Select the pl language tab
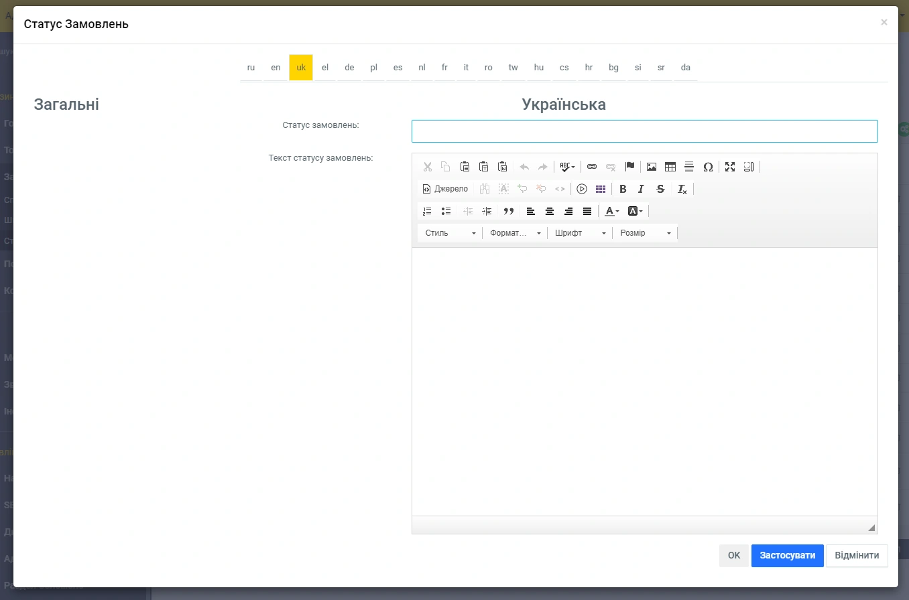 pos(374,68)
